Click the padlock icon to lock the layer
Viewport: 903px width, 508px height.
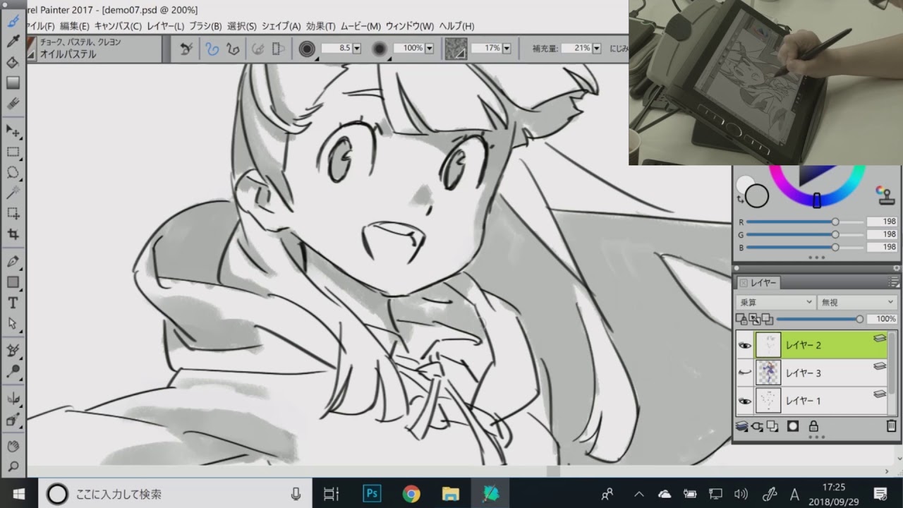pyautogui.click(x=813, y=426)
